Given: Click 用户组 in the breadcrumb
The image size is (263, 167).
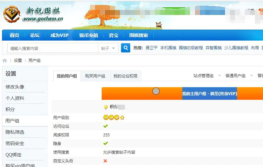Looking at the screenshot, I should (x=34, y=61).
